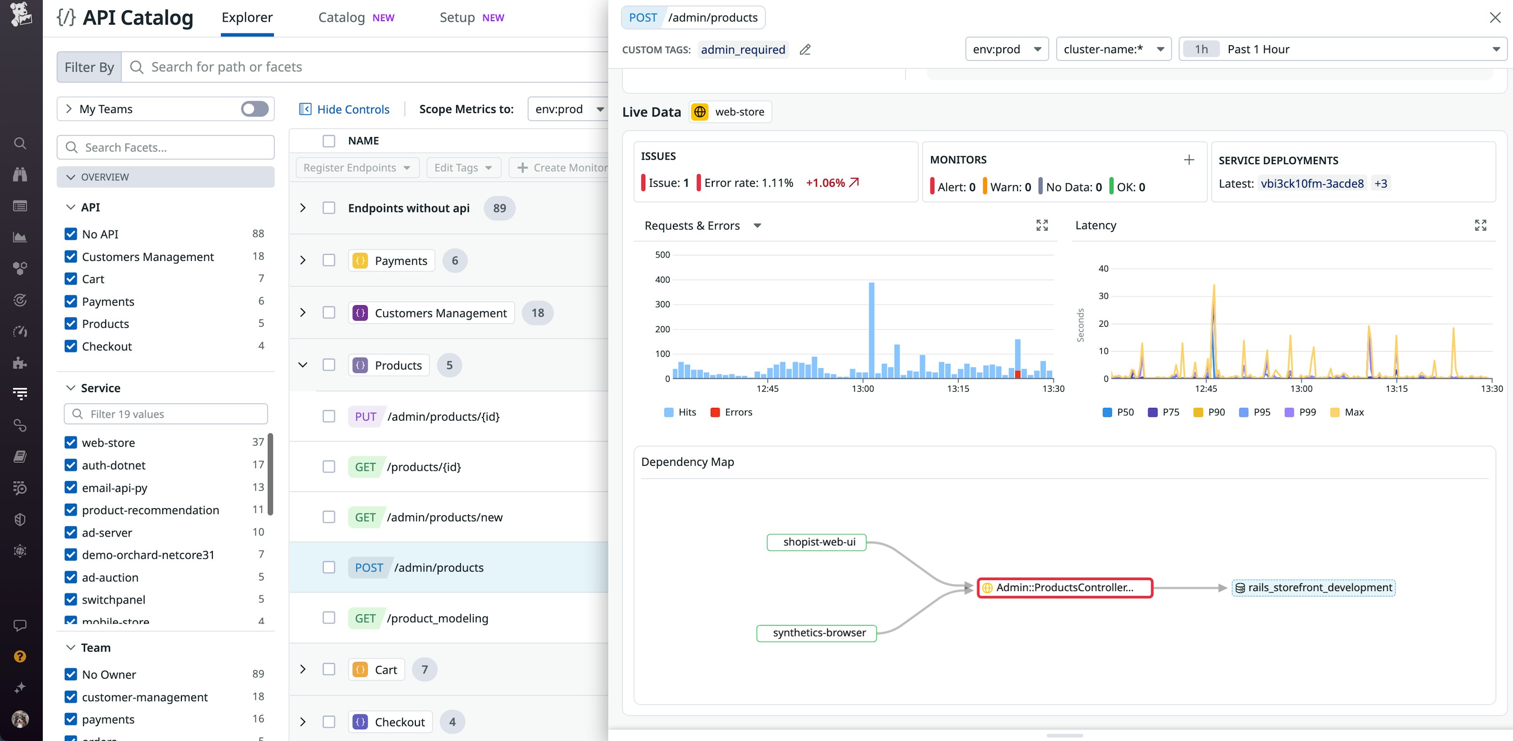Image resolution: width=1513 pixels, height=741 pixels.
Task: Open the Scope Metrics env:prod dropdown
Action: (x=568, y=109)
